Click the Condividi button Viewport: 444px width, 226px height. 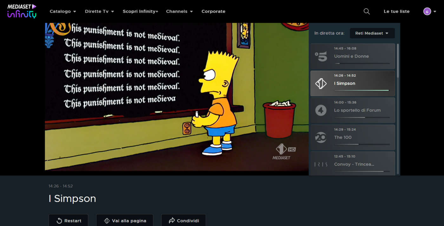point(183,220)
